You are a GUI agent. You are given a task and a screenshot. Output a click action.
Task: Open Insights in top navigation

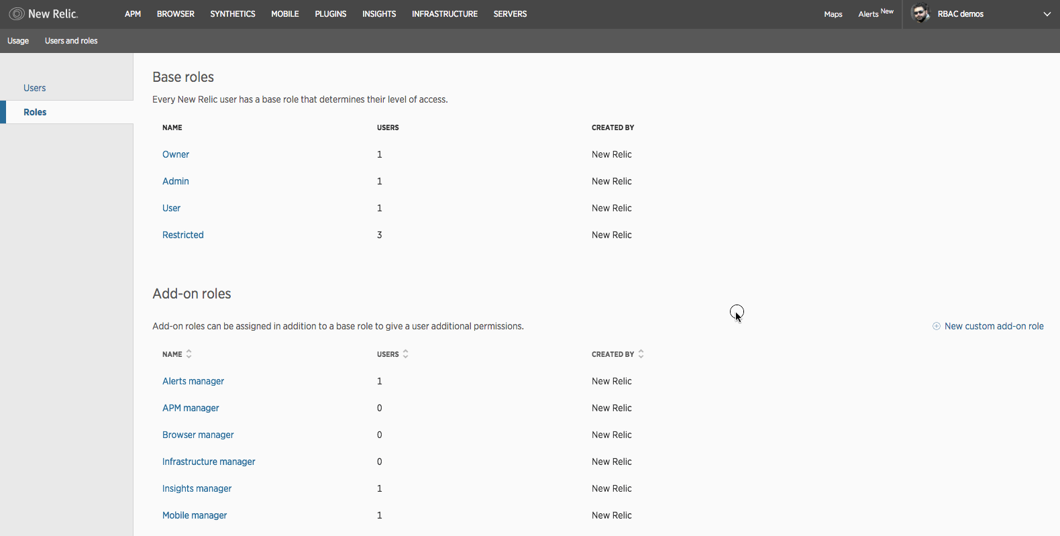point(379,14)
